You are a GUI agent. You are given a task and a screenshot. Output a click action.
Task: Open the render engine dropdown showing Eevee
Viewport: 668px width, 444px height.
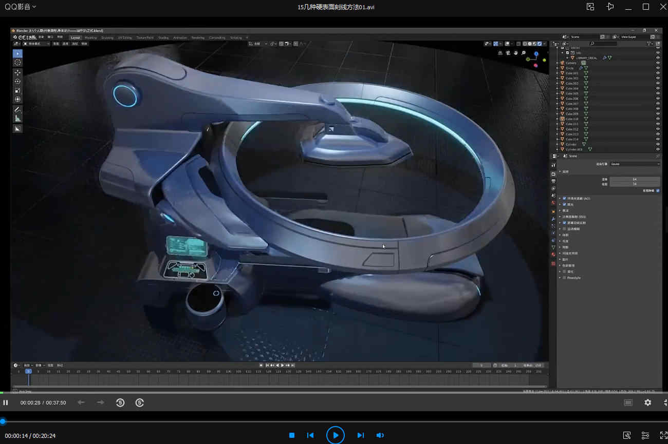coord(635,164)
